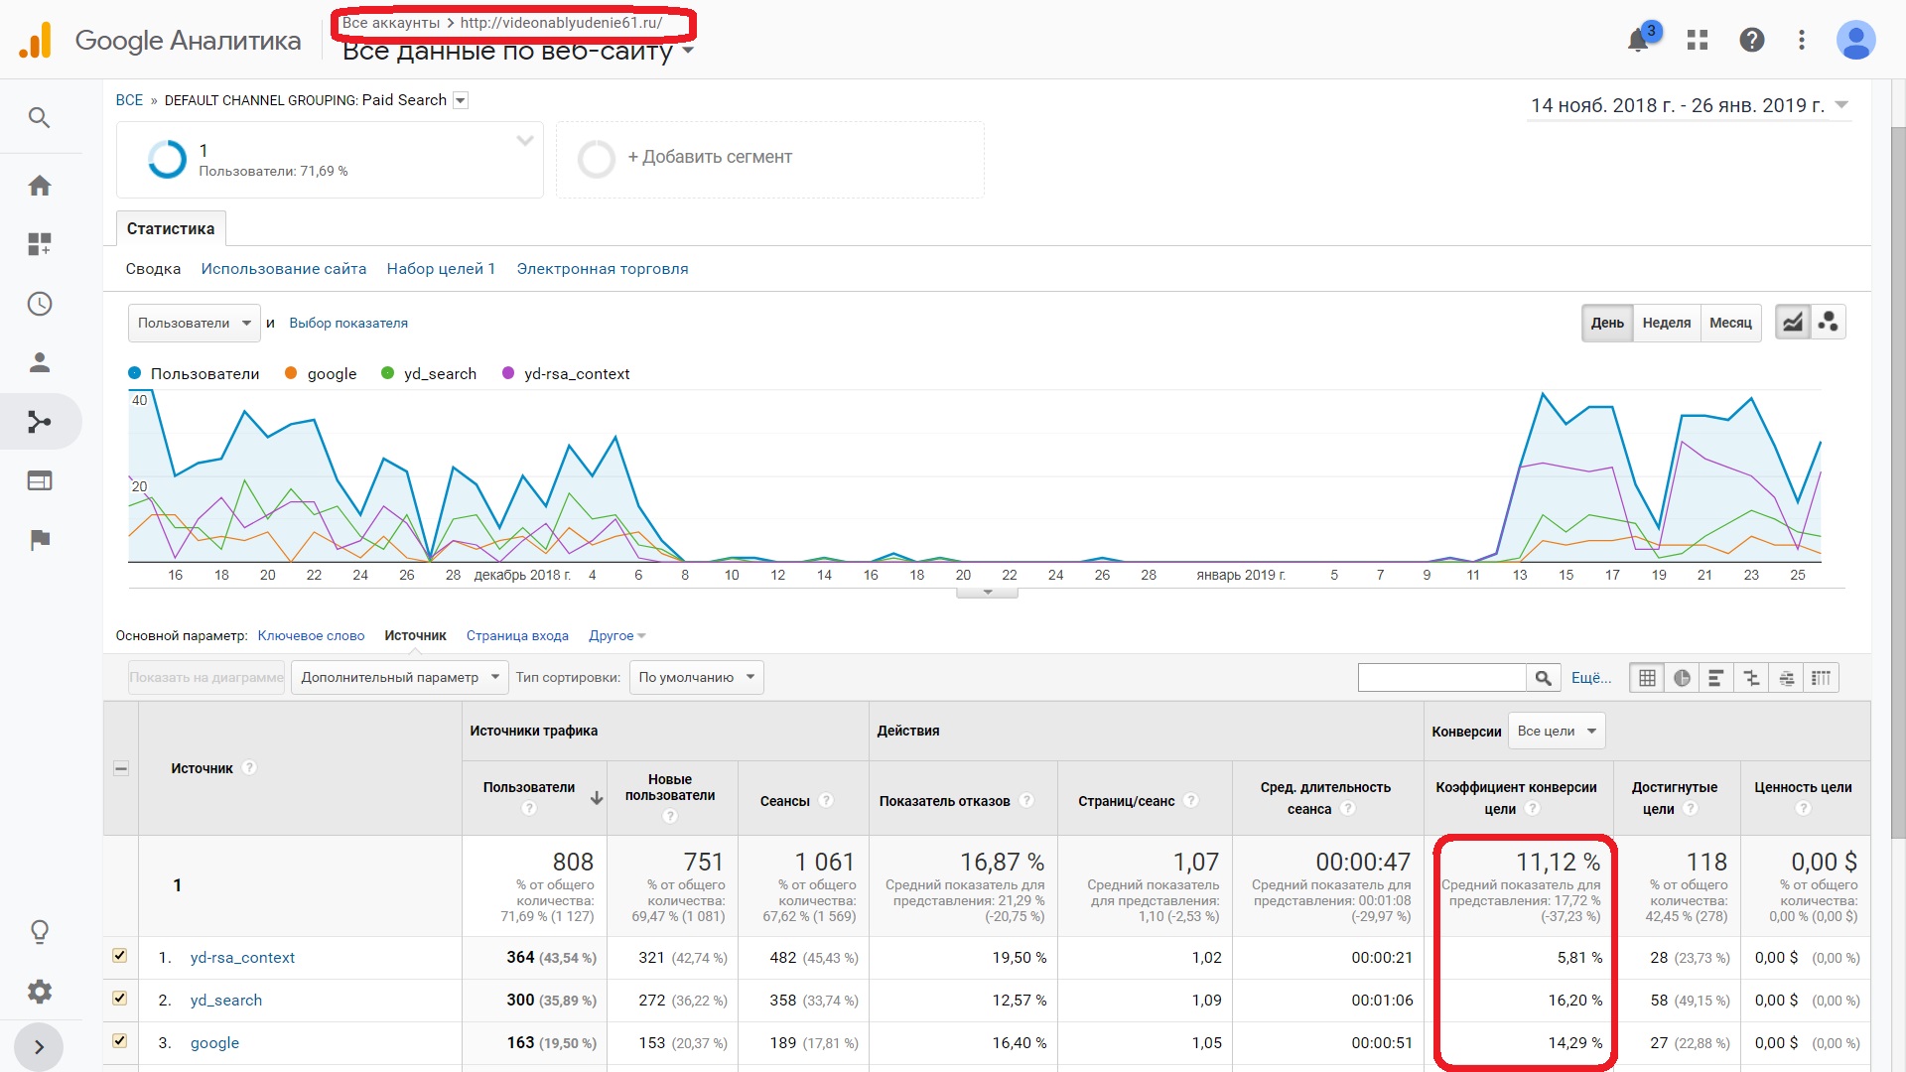Viewport: 1906px width, 1072px height.
Task: Open the view selector dropdown arrow
Action: pyautogui.click(x=688, y=51)
